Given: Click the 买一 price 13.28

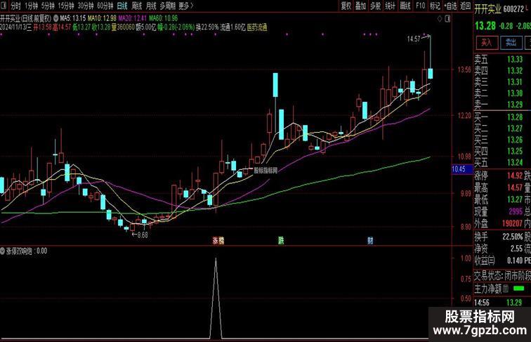Looking at the screenshot, I should point(515,117).
